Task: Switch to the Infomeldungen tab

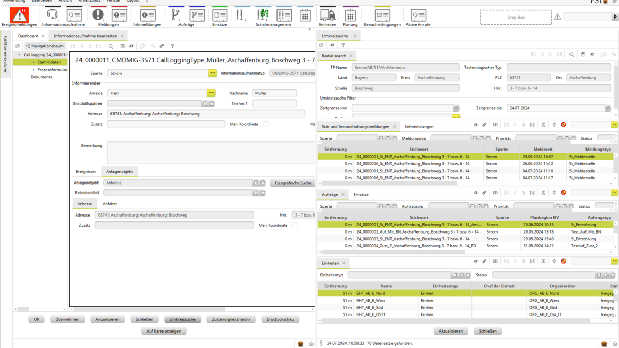Action: 419,126
